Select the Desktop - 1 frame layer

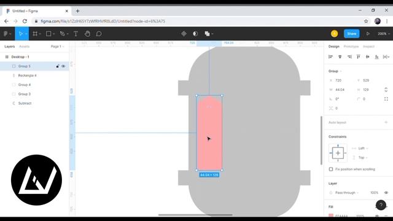[x=34, y=57]
